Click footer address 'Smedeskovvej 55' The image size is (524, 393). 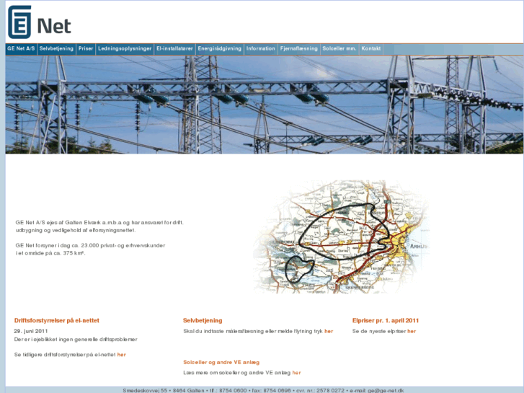tap(145, 390)
